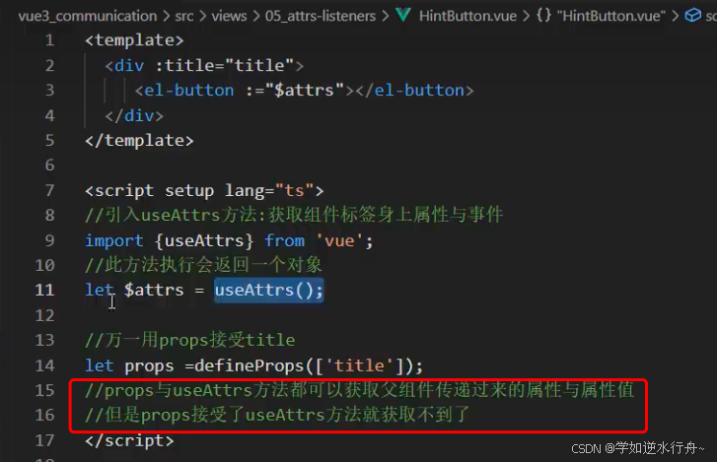The height and width of the screenshot is (462, 717).
Task: Click the closing </script> tag
Action: [129, 440]
